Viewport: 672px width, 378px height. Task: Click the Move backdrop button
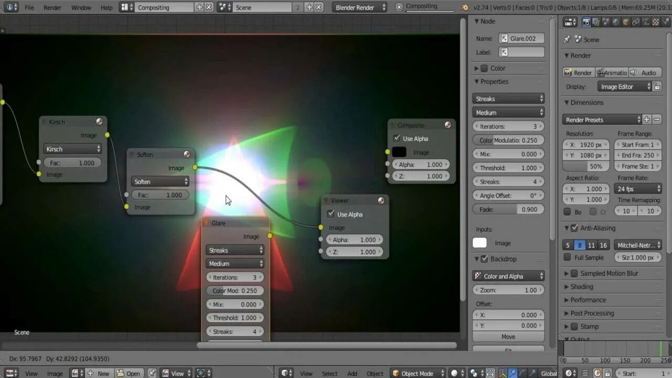pyautogui.click(x=508, y=337)
